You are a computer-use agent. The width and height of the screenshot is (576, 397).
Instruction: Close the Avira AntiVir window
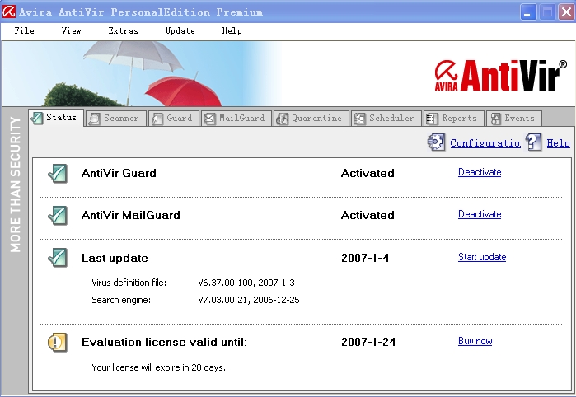[566, 12]
